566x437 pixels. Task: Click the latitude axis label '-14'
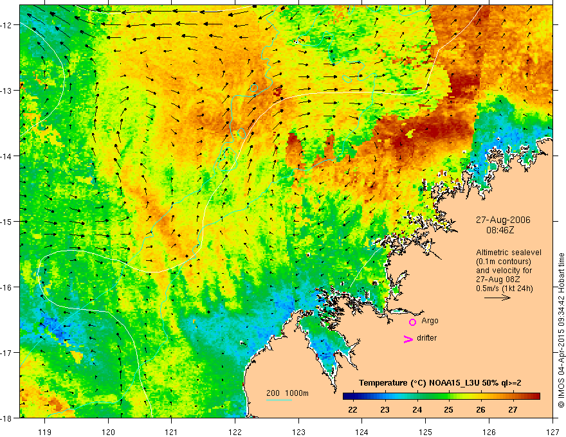click(6, 156)
